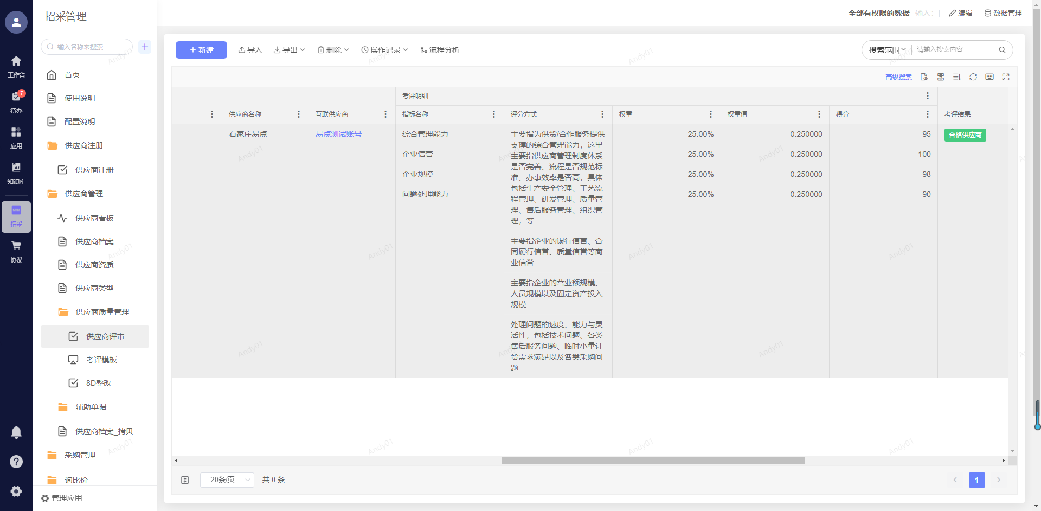Click the help question mark icon
The image size is (1041, 511).
tap(16, 462)
